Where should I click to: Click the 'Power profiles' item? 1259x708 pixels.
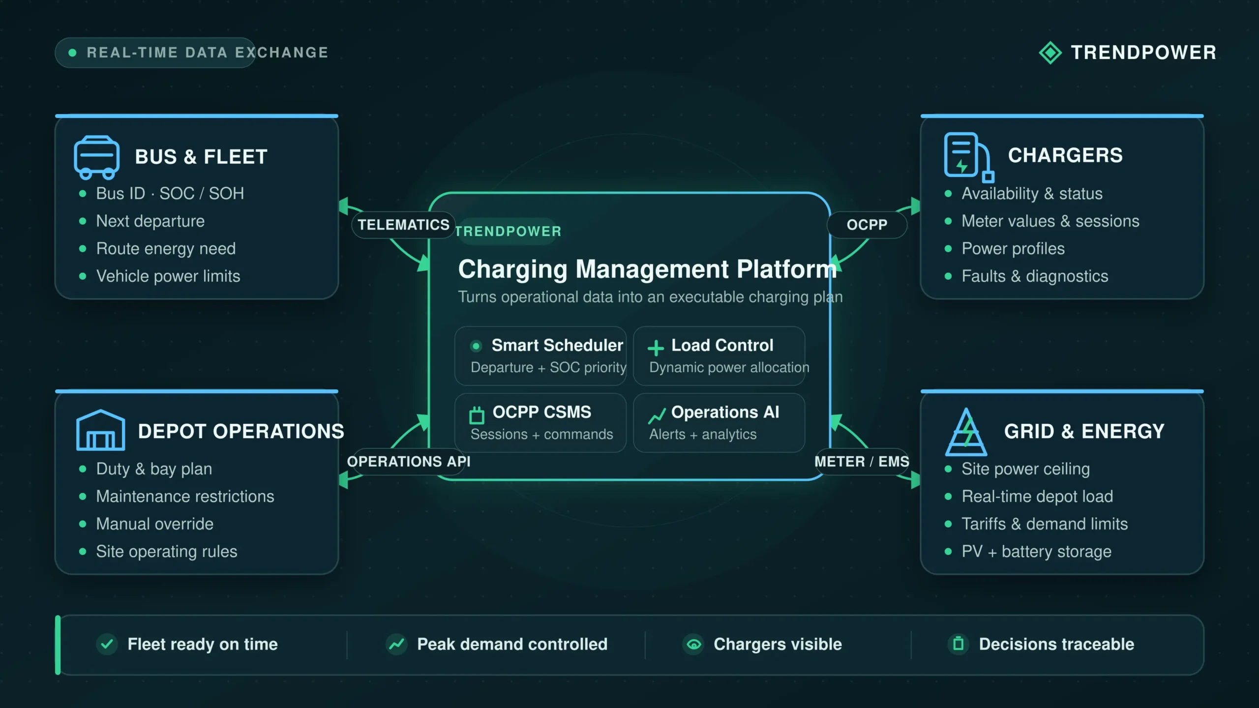1013,249
